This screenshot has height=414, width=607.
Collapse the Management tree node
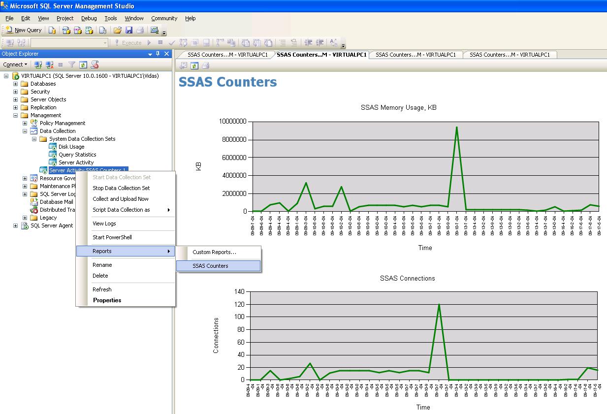[x=15, y=115]
